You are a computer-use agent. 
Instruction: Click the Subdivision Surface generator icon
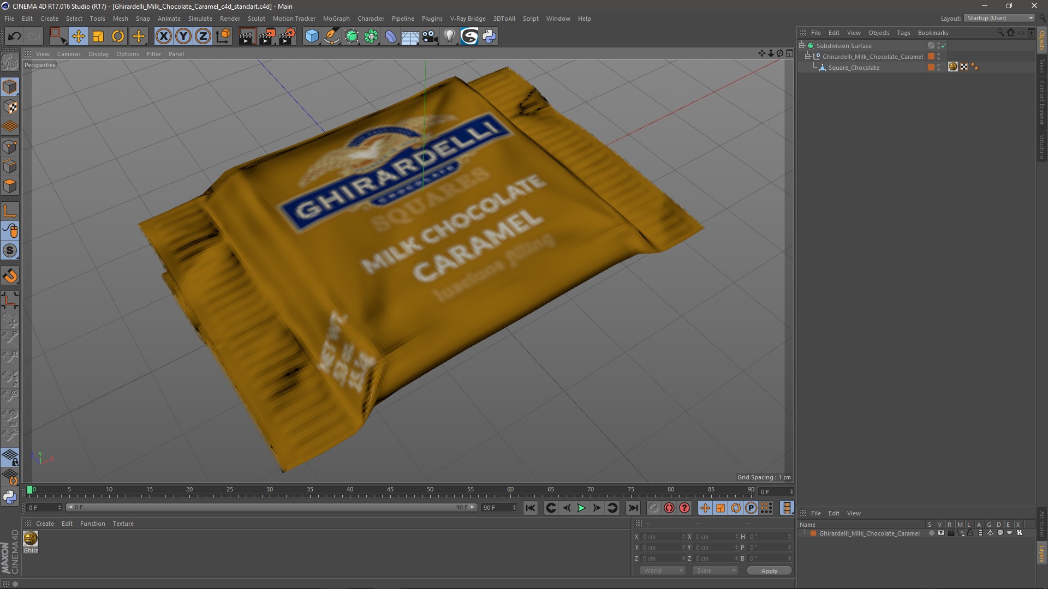[352, 37]
